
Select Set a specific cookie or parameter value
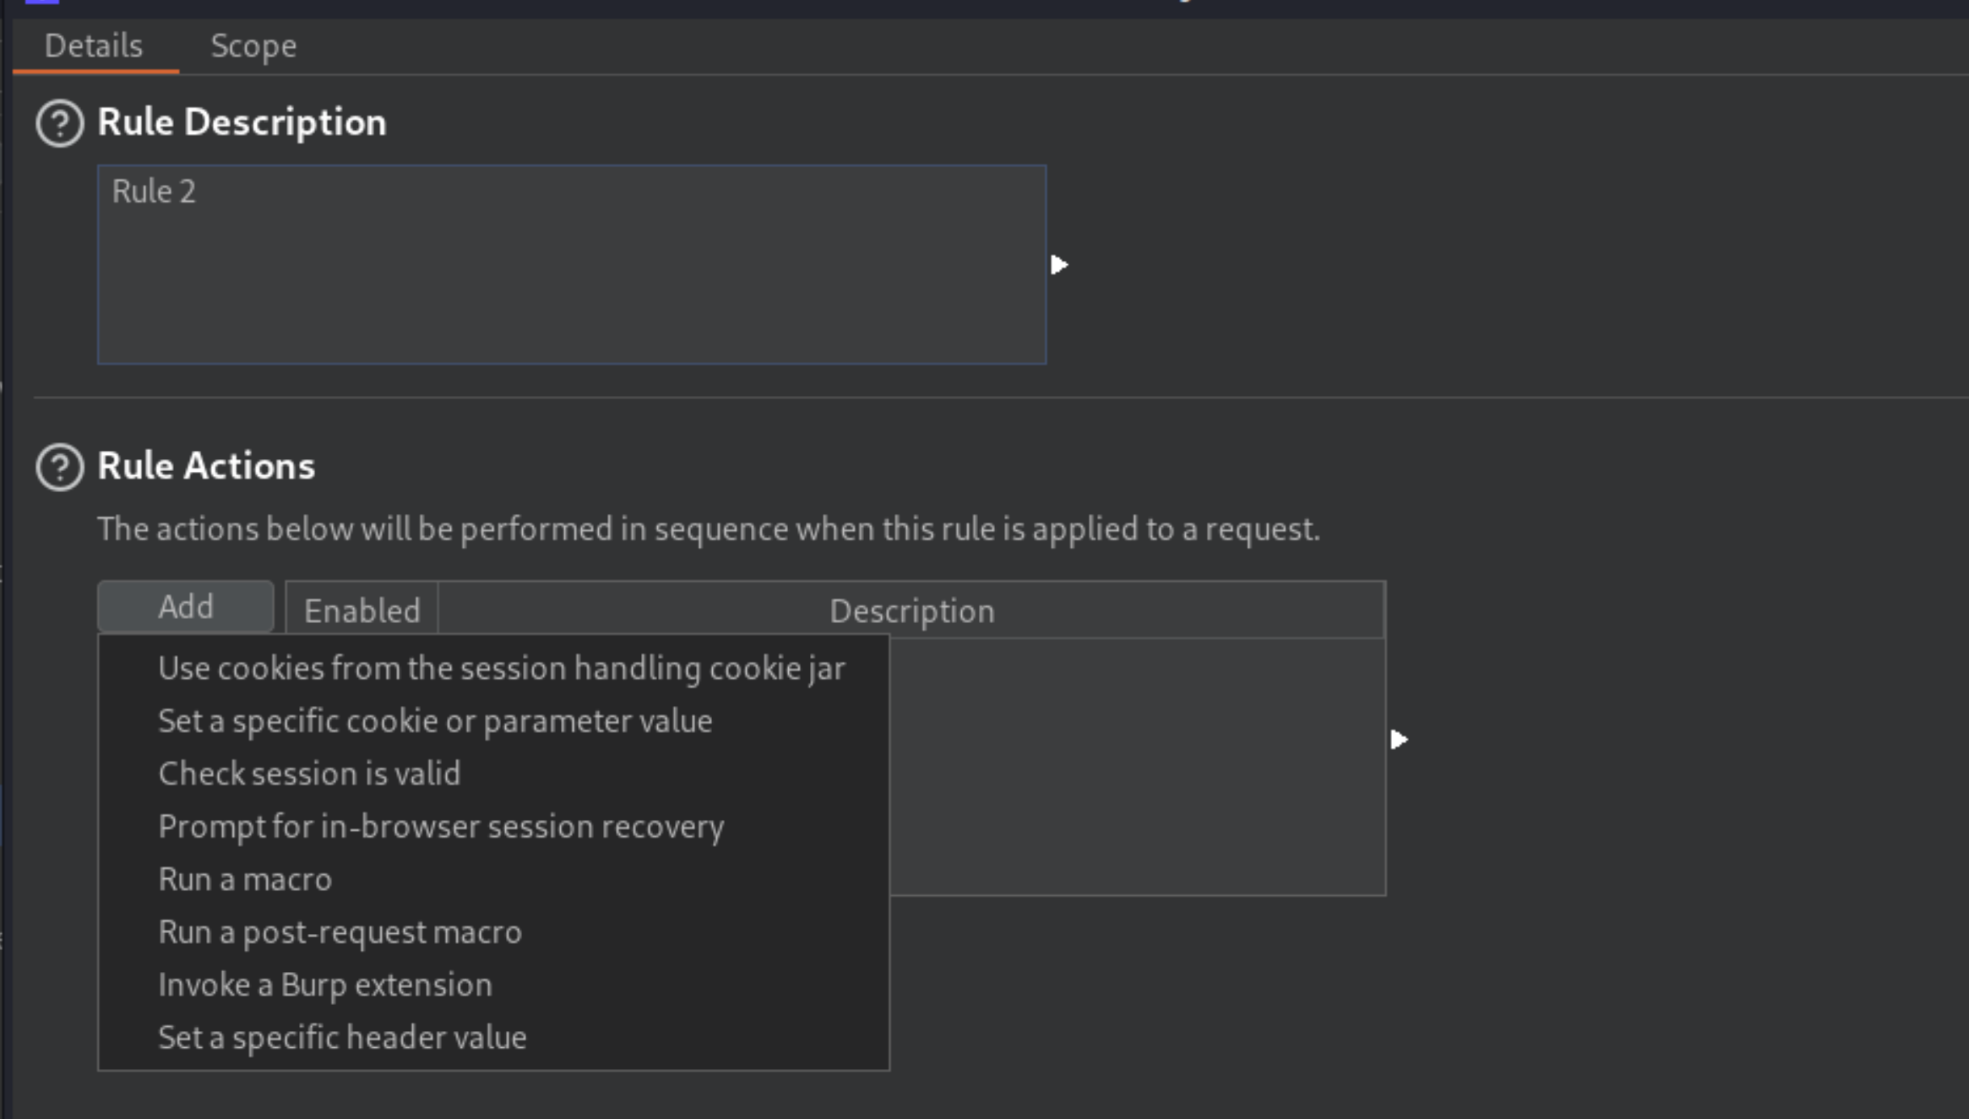435,721
